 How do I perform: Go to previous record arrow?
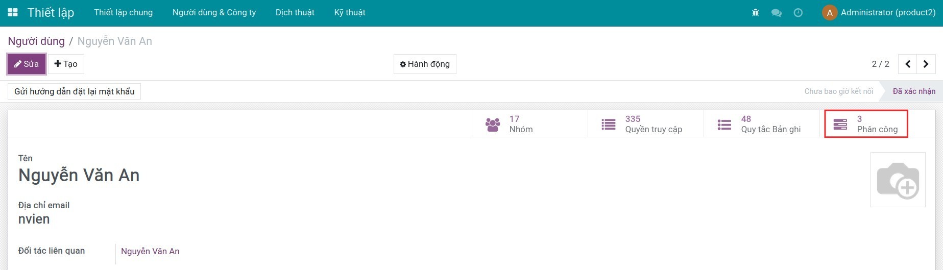point(908,64)
